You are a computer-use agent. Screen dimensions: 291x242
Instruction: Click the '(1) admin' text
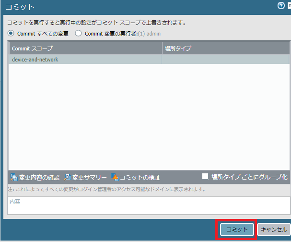pyautogui.click(x=149, y=34)
